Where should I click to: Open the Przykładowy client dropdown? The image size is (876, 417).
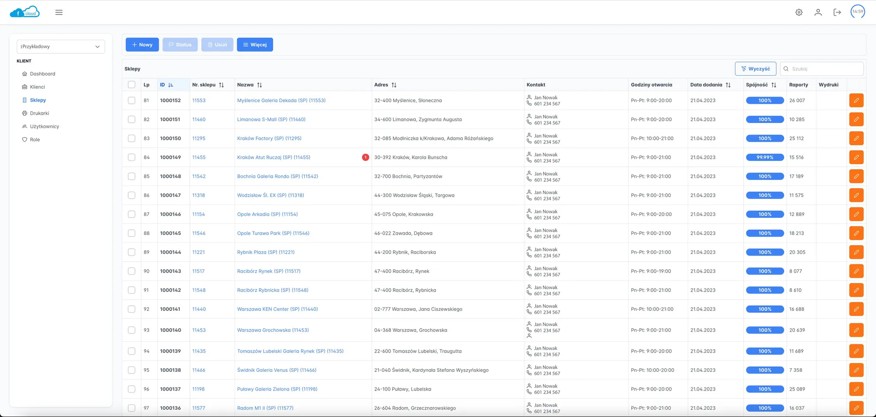[x=61, y=46]
